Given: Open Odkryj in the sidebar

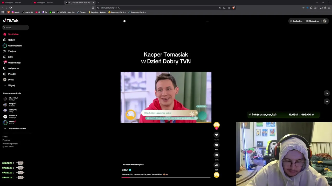Looking at the screenshot, I should pos(9,40).
